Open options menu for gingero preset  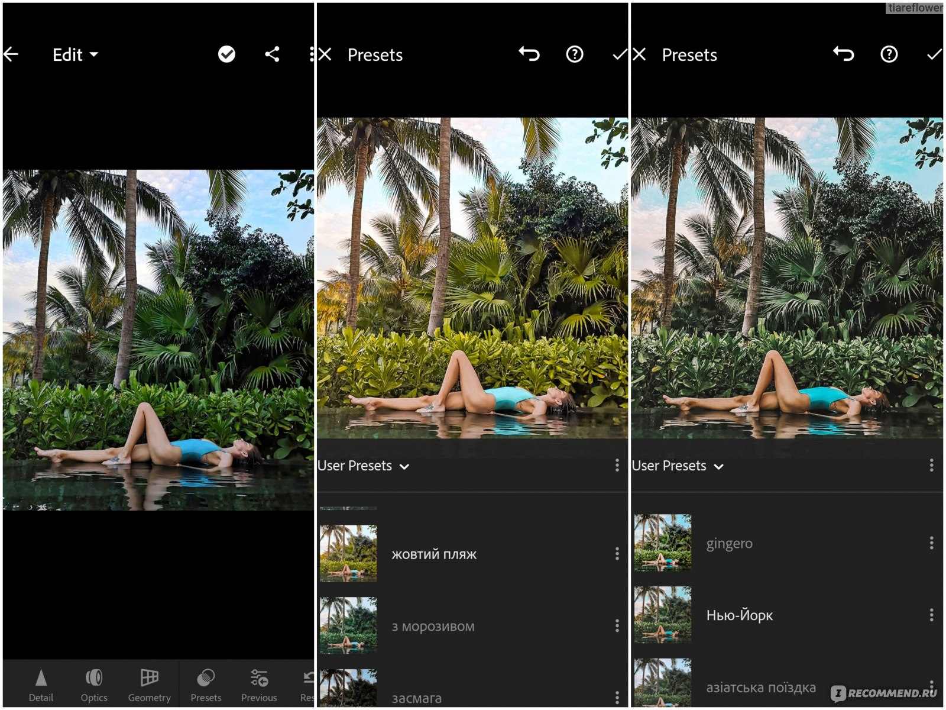pos(931,543)
